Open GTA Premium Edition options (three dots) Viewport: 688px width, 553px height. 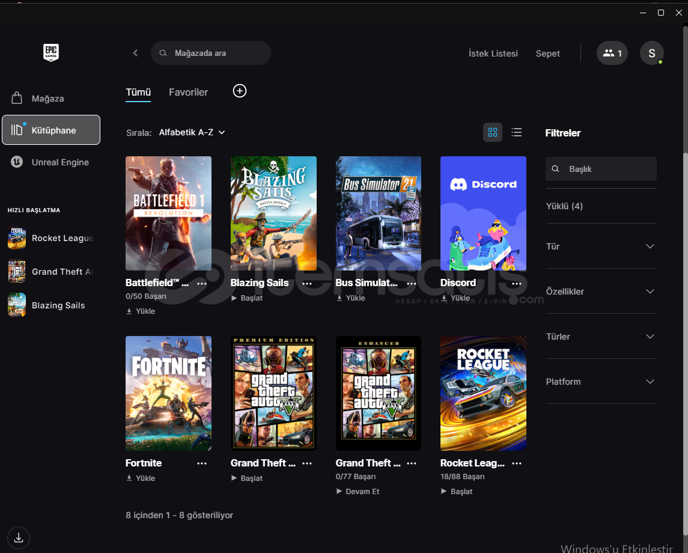[307, 463]
